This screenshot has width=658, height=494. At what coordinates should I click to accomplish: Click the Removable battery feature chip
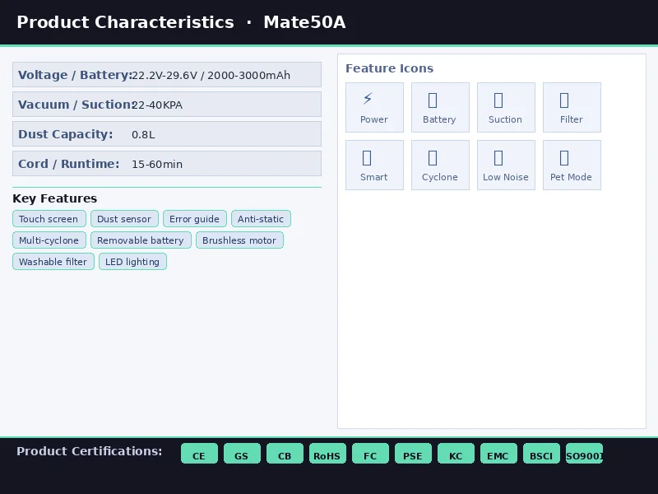[x=141, y=240]
